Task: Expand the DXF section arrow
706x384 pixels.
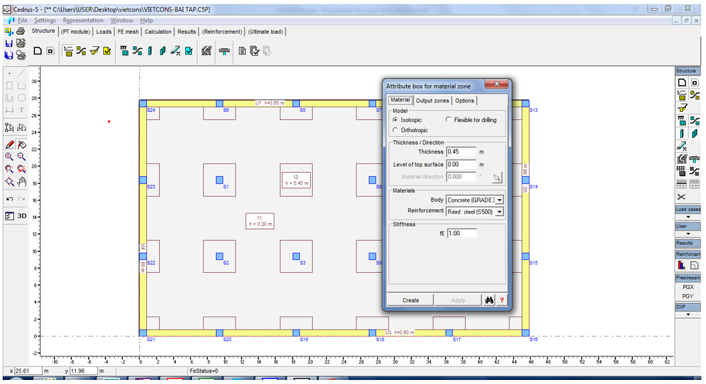Action: point(688,314)
